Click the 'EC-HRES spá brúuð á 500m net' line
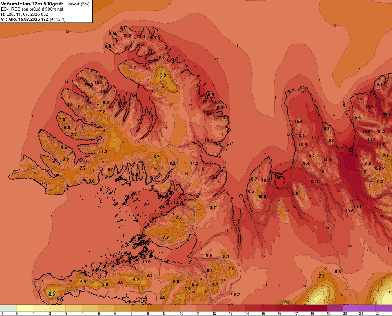The image size is (392, 316). [32, 9]
